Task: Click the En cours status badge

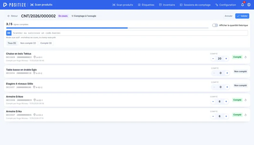Action: [63, 16]
